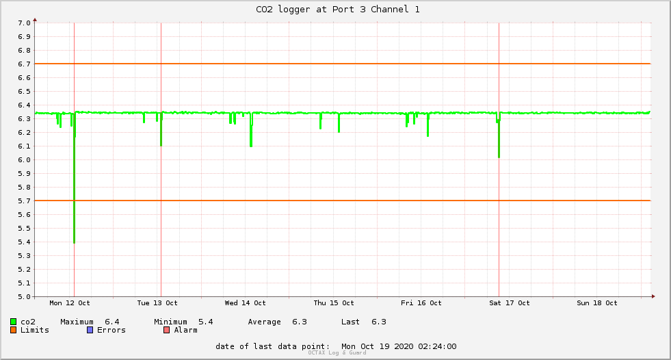The width and height of the screenshot is (671, 360).
Task: Click the Fri 16 Oct axis label
Action: pyautogui.click(x=421, y=303)
